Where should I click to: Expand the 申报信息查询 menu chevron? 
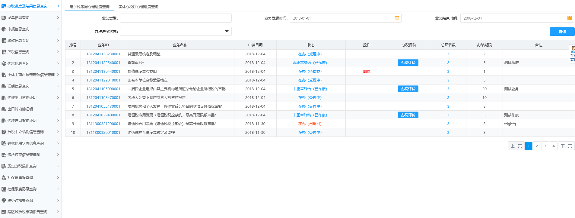pyautogui.click(x=58, y=29)
